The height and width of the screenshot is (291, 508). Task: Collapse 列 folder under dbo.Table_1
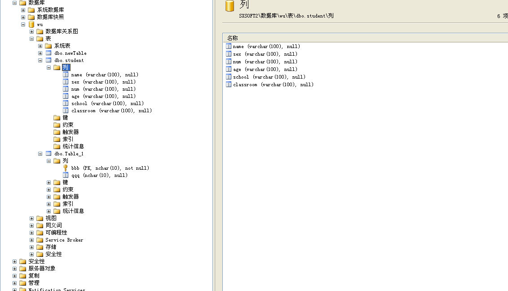point(49,161)
